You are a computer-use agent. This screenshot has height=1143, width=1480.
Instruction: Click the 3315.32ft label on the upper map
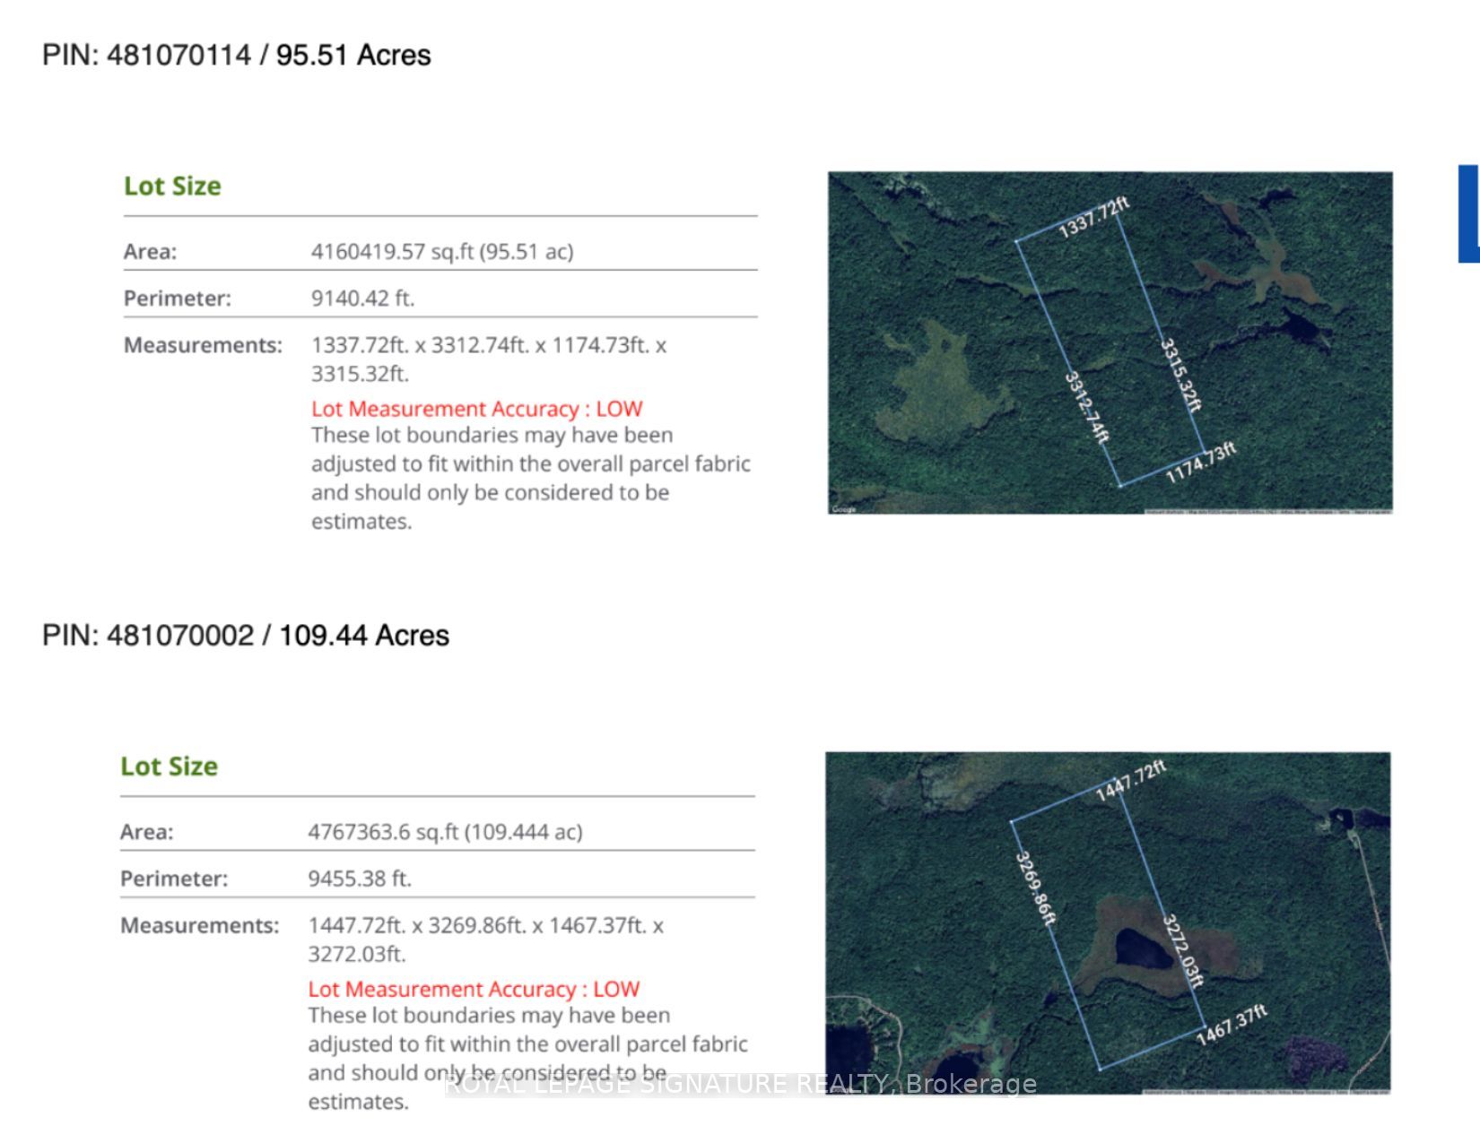click(1180, 375)
